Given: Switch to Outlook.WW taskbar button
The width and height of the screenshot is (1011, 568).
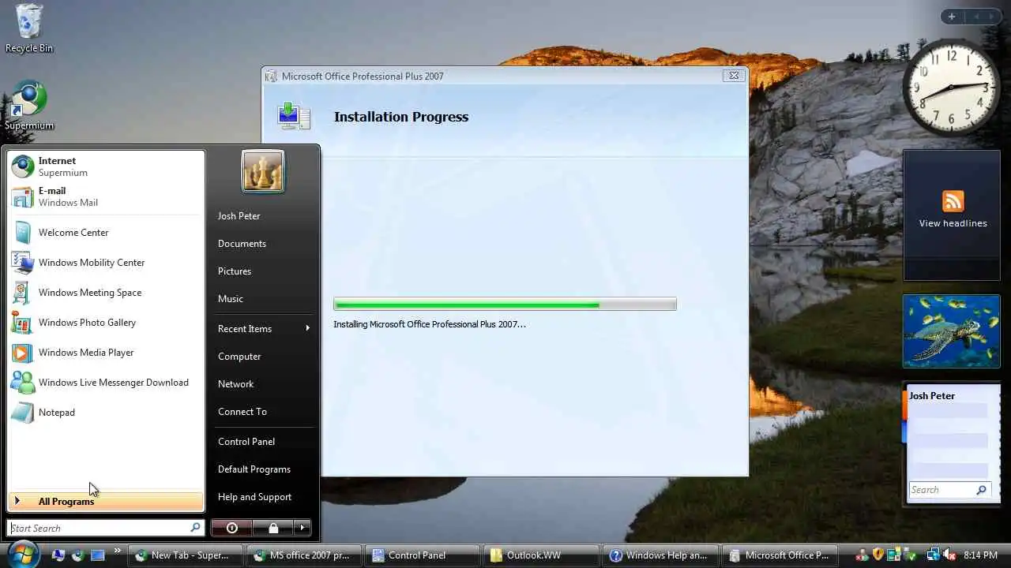Looking at the screenshot, I should 541,555.
